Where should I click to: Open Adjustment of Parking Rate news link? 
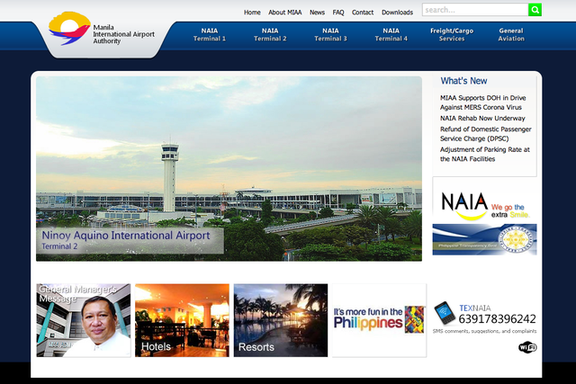(x=485, y=154)
